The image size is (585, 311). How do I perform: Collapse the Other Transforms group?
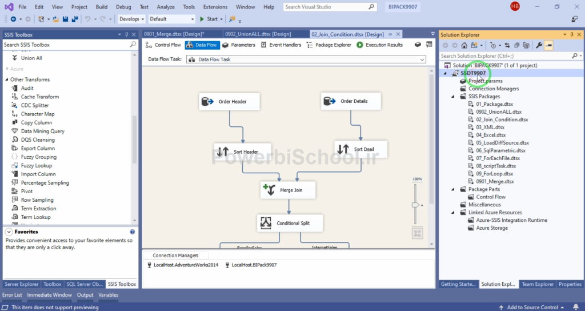click(6, 79)
